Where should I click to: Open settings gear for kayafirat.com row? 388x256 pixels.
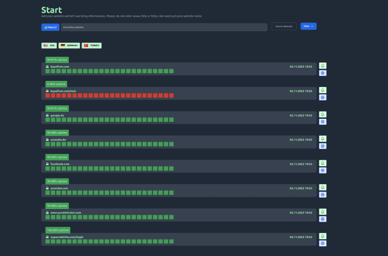tap(322, 73)
